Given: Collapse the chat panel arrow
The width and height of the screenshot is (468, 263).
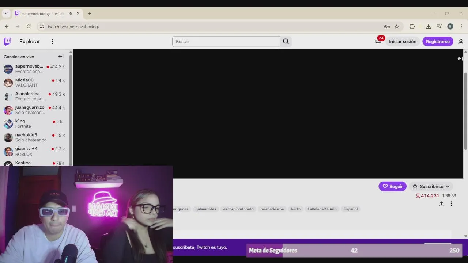Looking at the screenshot, I should coord(460,58).
